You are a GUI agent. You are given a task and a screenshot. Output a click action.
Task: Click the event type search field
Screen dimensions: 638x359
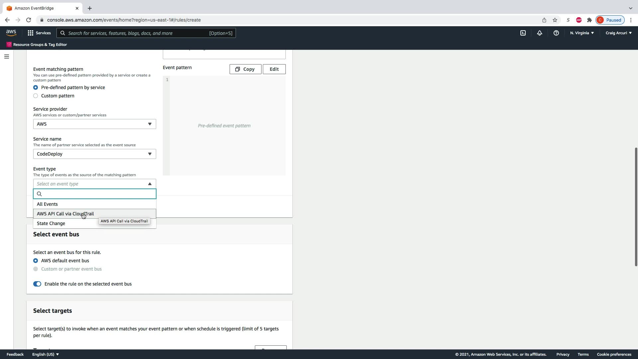[98, 194]
